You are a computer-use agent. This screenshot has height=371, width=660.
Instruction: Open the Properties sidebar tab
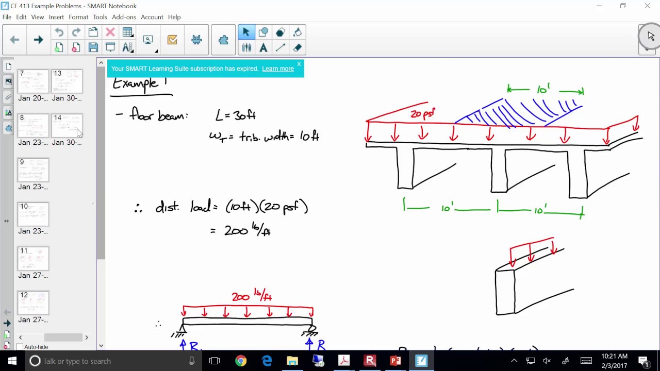pyautogui.click(x=8, y=113)
